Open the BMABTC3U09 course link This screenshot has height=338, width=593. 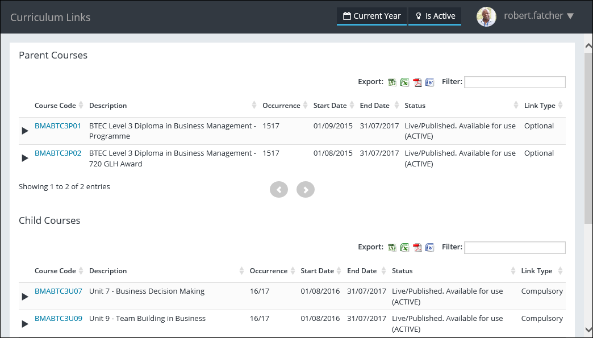59,318
